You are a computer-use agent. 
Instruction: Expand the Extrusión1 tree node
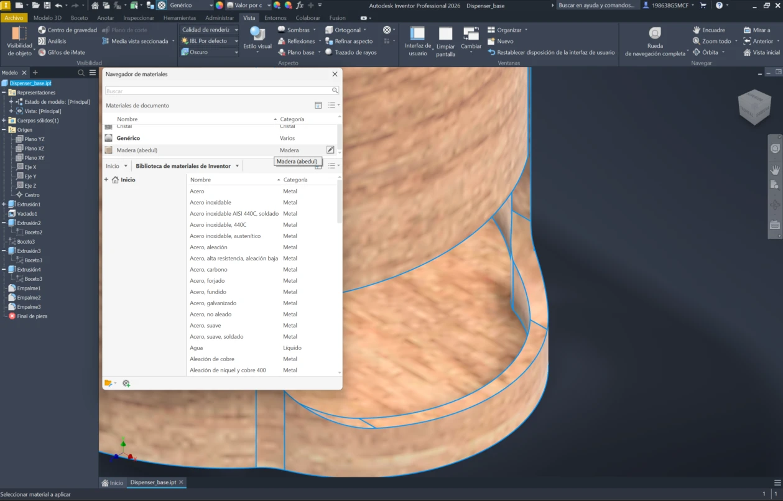[x=4, y=205]
